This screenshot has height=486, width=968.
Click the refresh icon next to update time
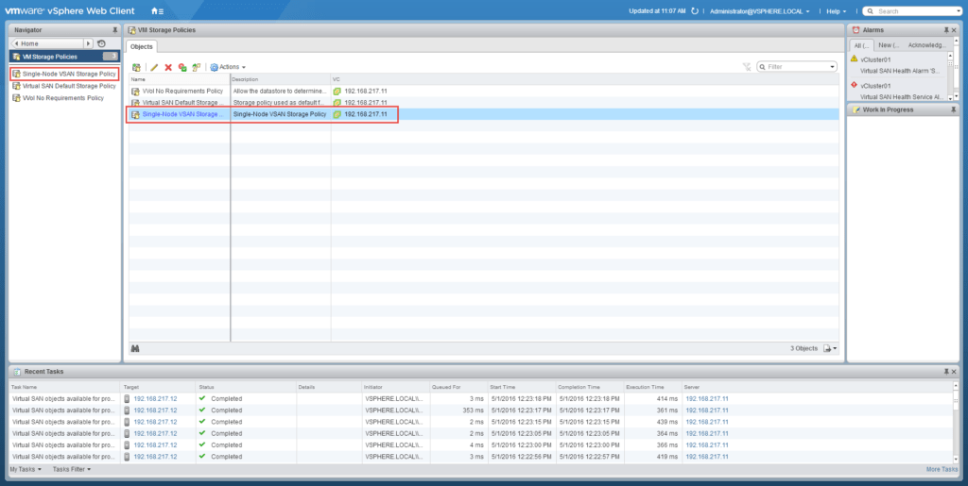pos(695,11)
